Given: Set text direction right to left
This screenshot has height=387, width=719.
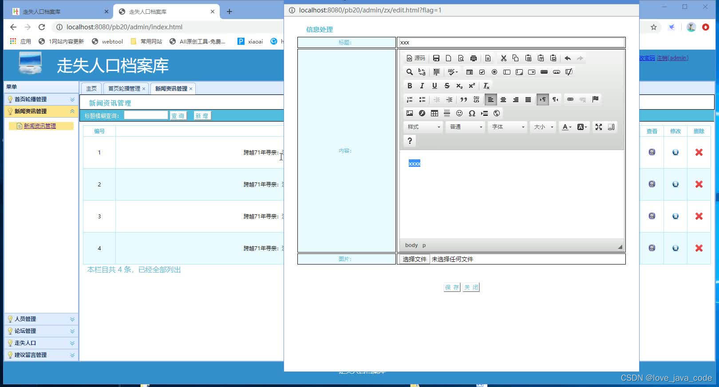Looking at the screenshot, I should click(x=555, y=99).
